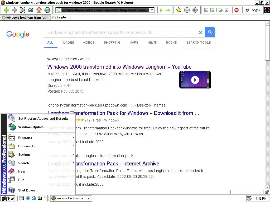
Task: Switch to MAPS results tab
Action: (134, 43)
